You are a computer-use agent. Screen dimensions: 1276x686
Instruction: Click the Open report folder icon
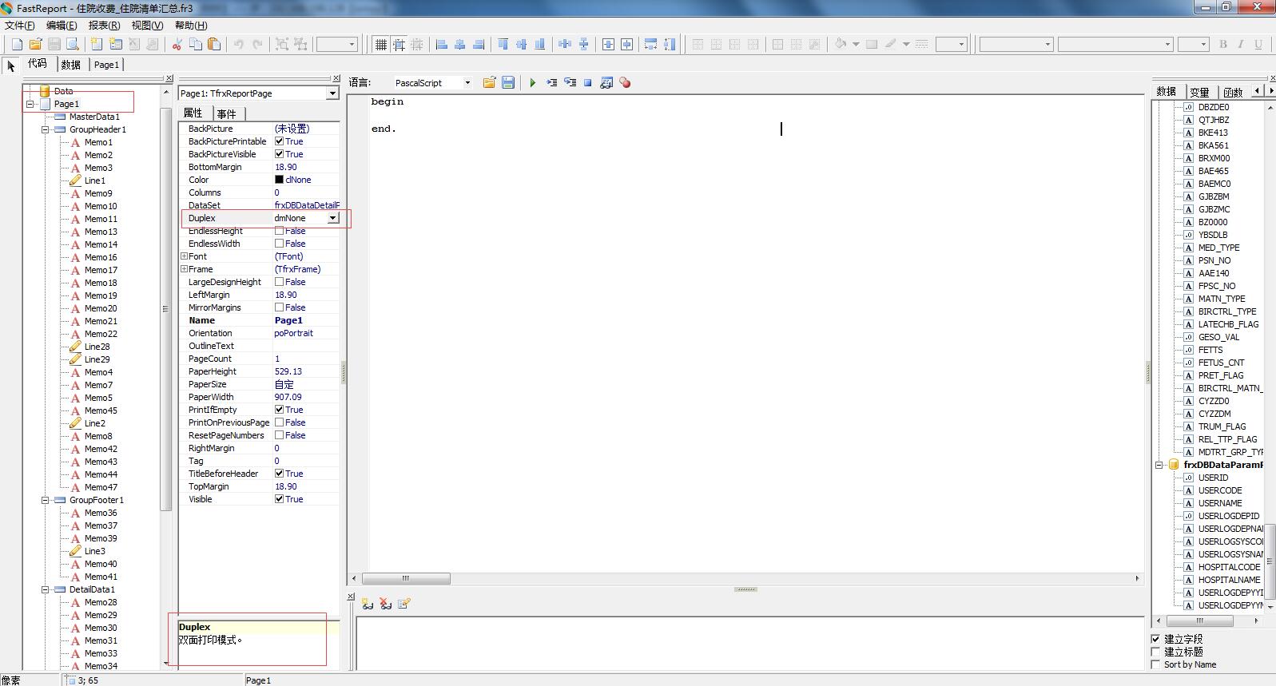click(35, 45)
